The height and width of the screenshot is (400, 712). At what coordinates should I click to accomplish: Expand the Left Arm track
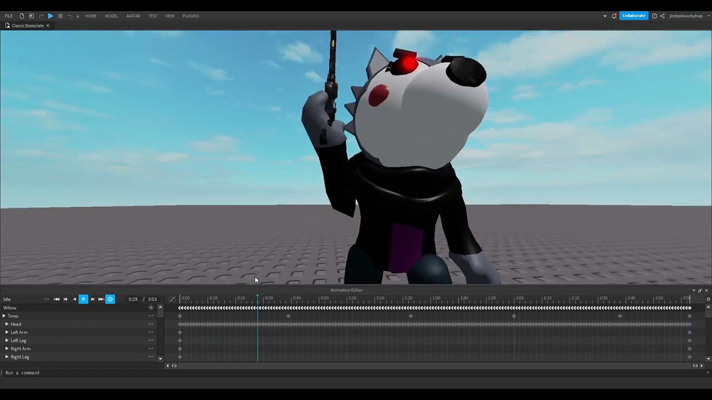click(x=7, y=332)
